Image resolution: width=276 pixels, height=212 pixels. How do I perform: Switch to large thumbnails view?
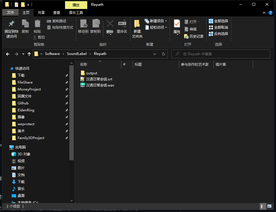pos(269,206)
